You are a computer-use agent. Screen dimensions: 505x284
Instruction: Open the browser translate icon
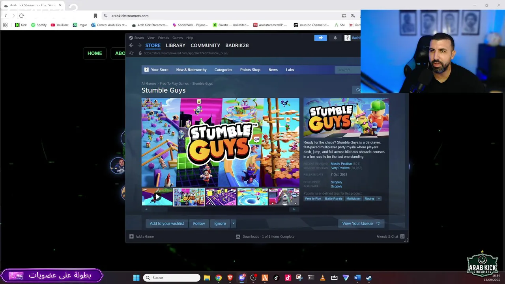353,16
